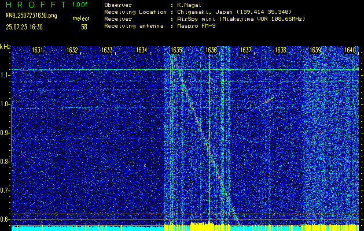Click the 1637 time marker

246,50
